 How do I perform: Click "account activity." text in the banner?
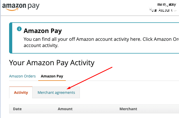pos(41,45)
